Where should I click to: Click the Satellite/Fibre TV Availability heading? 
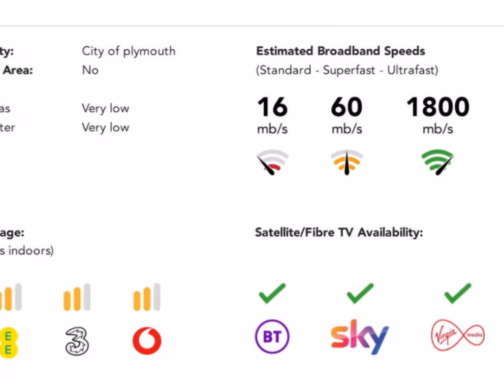[x=339, y=232]
